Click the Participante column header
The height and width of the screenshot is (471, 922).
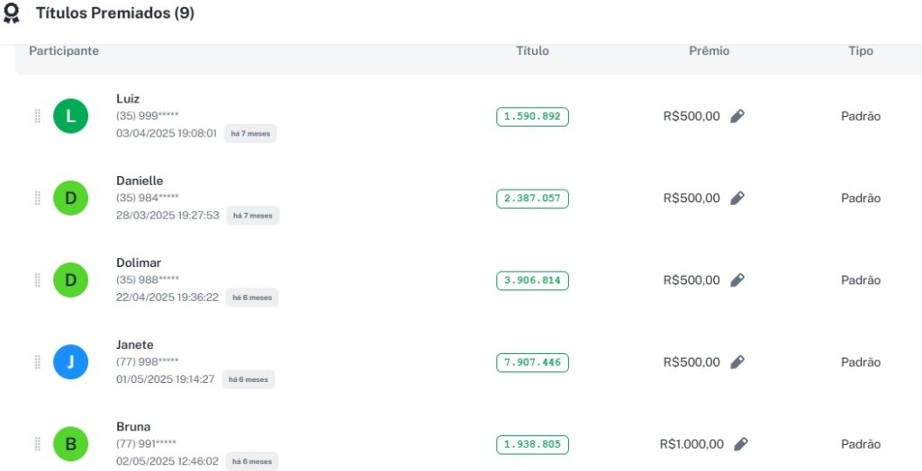(x=64, y=51)
